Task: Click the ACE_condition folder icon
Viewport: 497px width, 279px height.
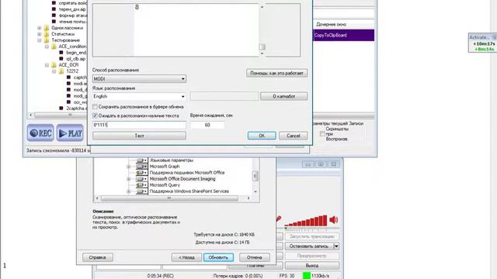Action: tap(54, 46)
